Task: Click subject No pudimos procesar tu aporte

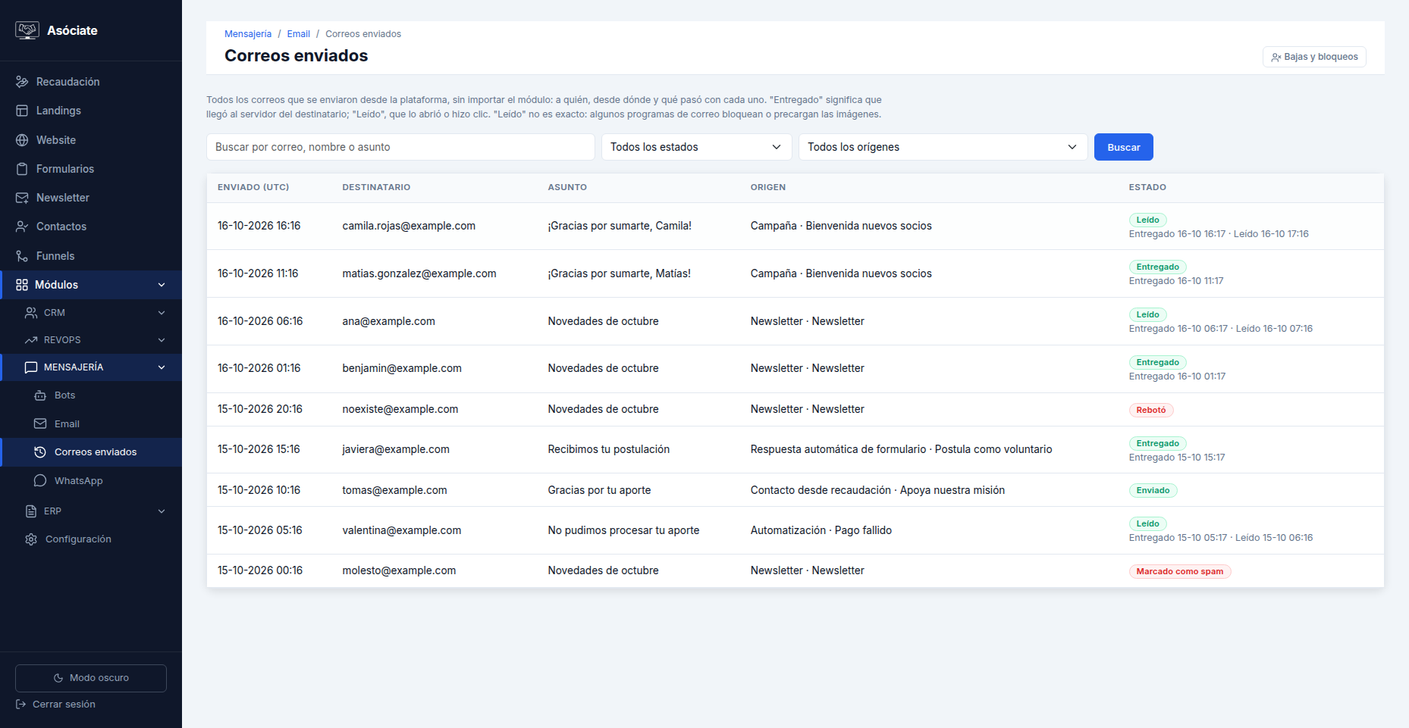Action: tap(623, 530)
